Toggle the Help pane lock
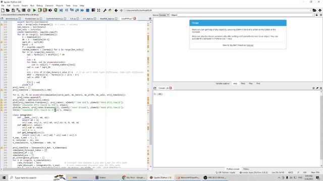This screenshot has height=181, width=323. (316, 15)
